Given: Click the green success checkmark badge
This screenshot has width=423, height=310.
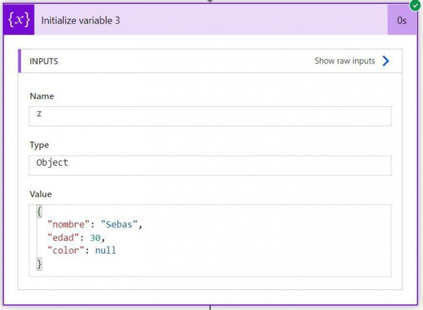Looking at the screenshot, I should pos(416,5).
